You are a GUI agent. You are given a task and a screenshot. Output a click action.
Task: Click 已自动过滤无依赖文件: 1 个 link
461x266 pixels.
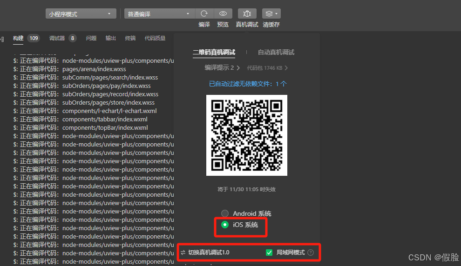(x=248, y=84)
